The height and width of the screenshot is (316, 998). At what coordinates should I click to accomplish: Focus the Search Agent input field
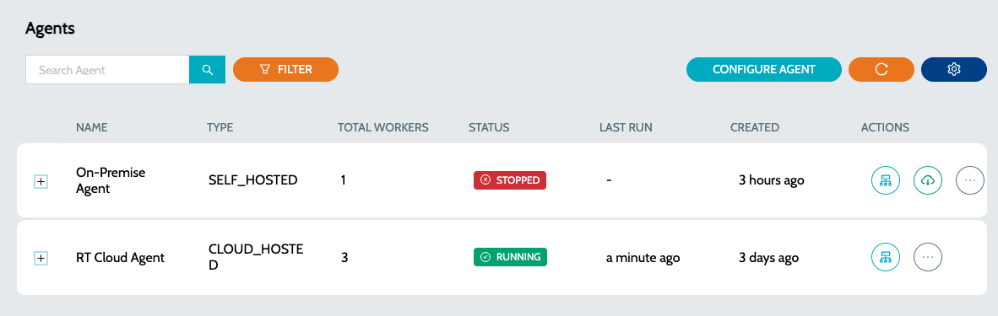pyautogui.click(x=107, y=69)
